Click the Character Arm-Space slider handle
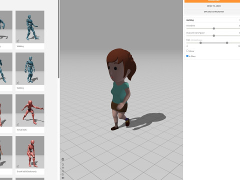 click(214, 35)
